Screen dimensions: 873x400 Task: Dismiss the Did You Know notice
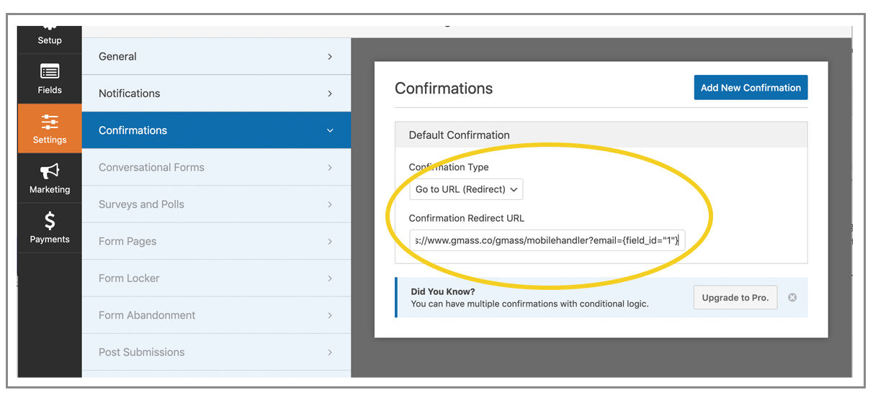pyautogui.click(x=792, y=297)
